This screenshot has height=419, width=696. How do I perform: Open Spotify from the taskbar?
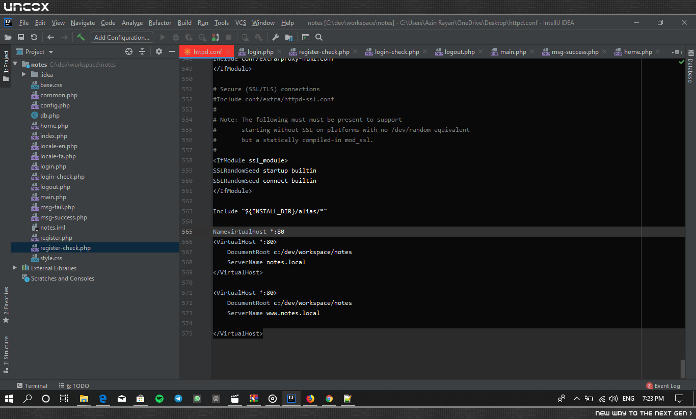159,399
